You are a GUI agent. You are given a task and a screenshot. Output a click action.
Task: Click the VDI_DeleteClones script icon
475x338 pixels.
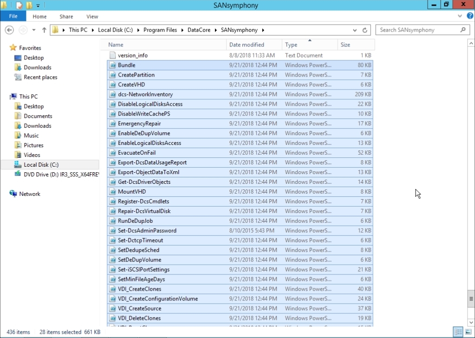(112, 318)
